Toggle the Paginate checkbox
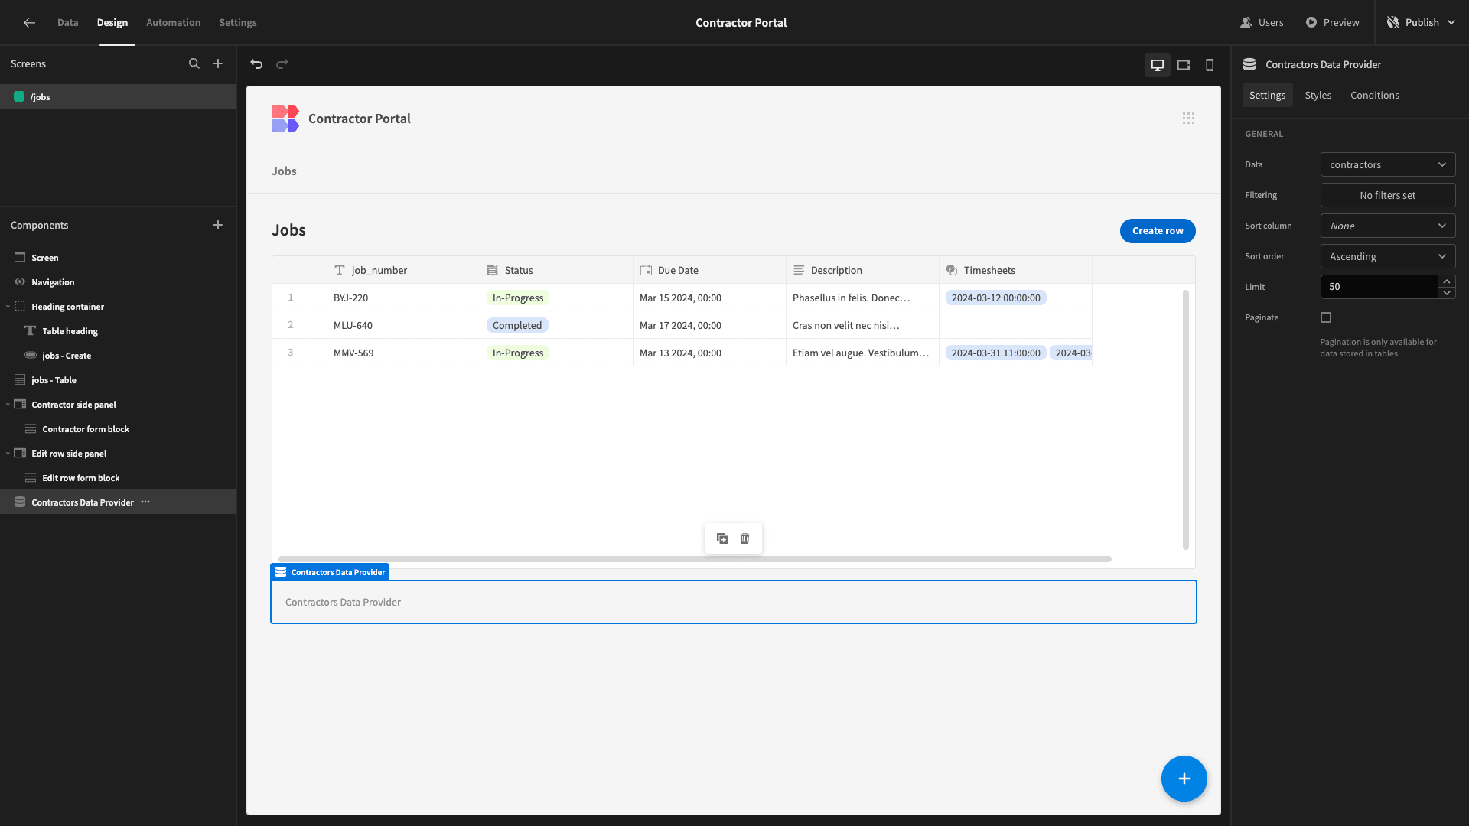 1326,317
